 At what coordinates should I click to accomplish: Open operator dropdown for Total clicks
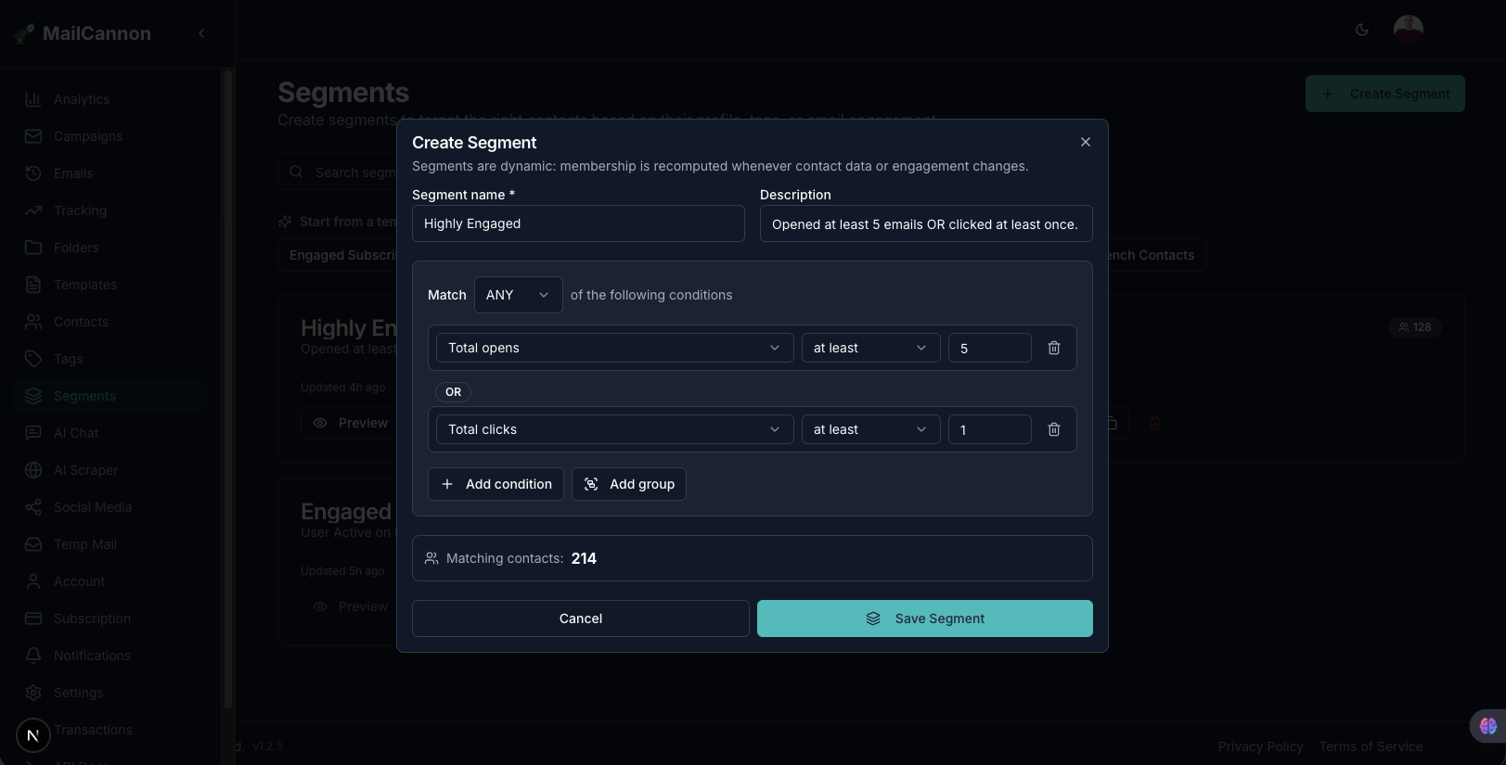tap(871, 429)
